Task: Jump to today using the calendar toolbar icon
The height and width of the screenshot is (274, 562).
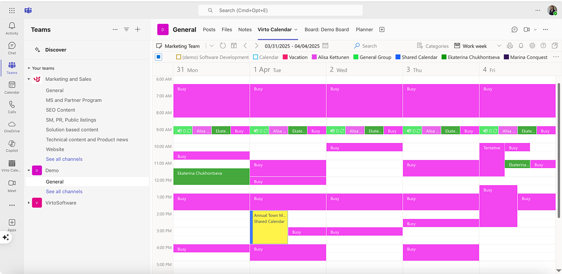Action: 233,46
